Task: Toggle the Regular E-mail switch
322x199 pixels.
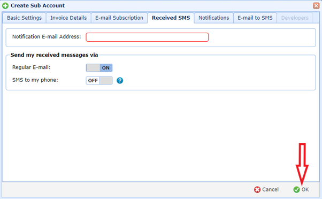Action: coord(99,68)
